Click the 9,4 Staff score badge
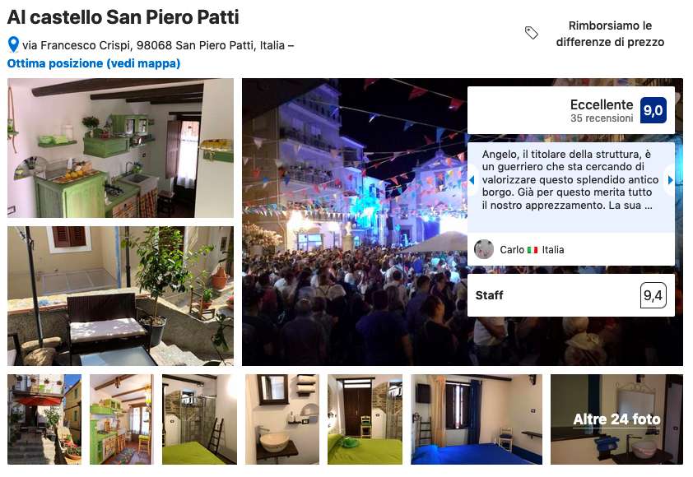Image resolution: width=693 pixels, height=477 pixels. coord(653,295)
